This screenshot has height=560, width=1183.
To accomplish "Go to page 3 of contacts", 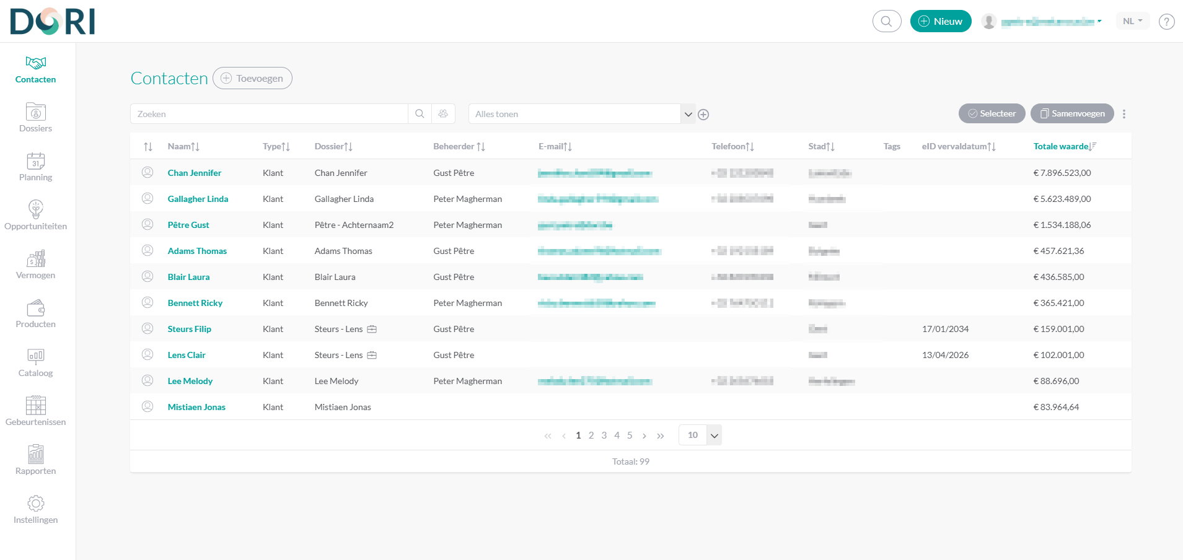I will pos(604,435).
